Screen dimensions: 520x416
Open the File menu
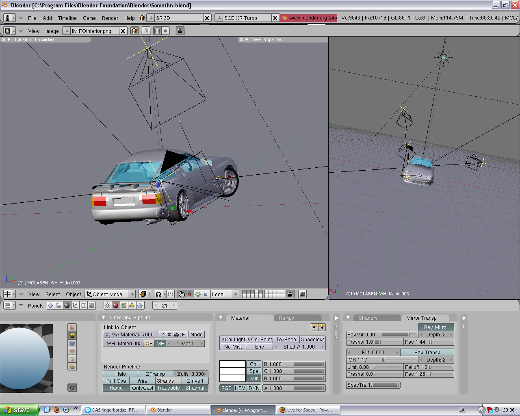(32, 18)
